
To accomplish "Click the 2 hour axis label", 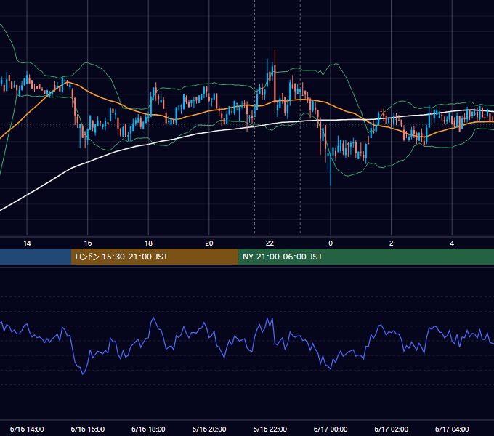I will [x=392, y=243].
